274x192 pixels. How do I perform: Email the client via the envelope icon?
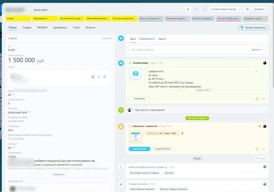coord(99,77)
